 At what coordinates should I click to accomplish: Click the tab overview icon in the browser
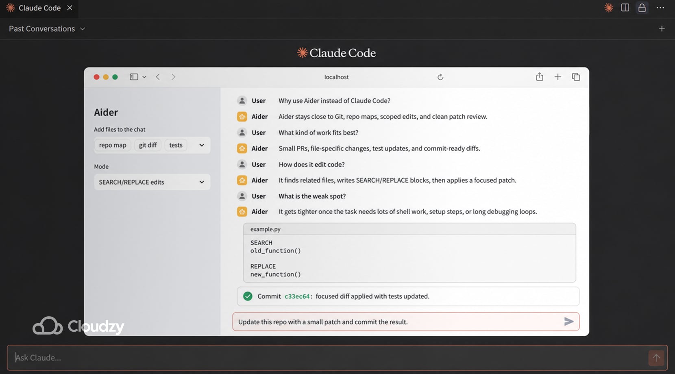[576, 76]
